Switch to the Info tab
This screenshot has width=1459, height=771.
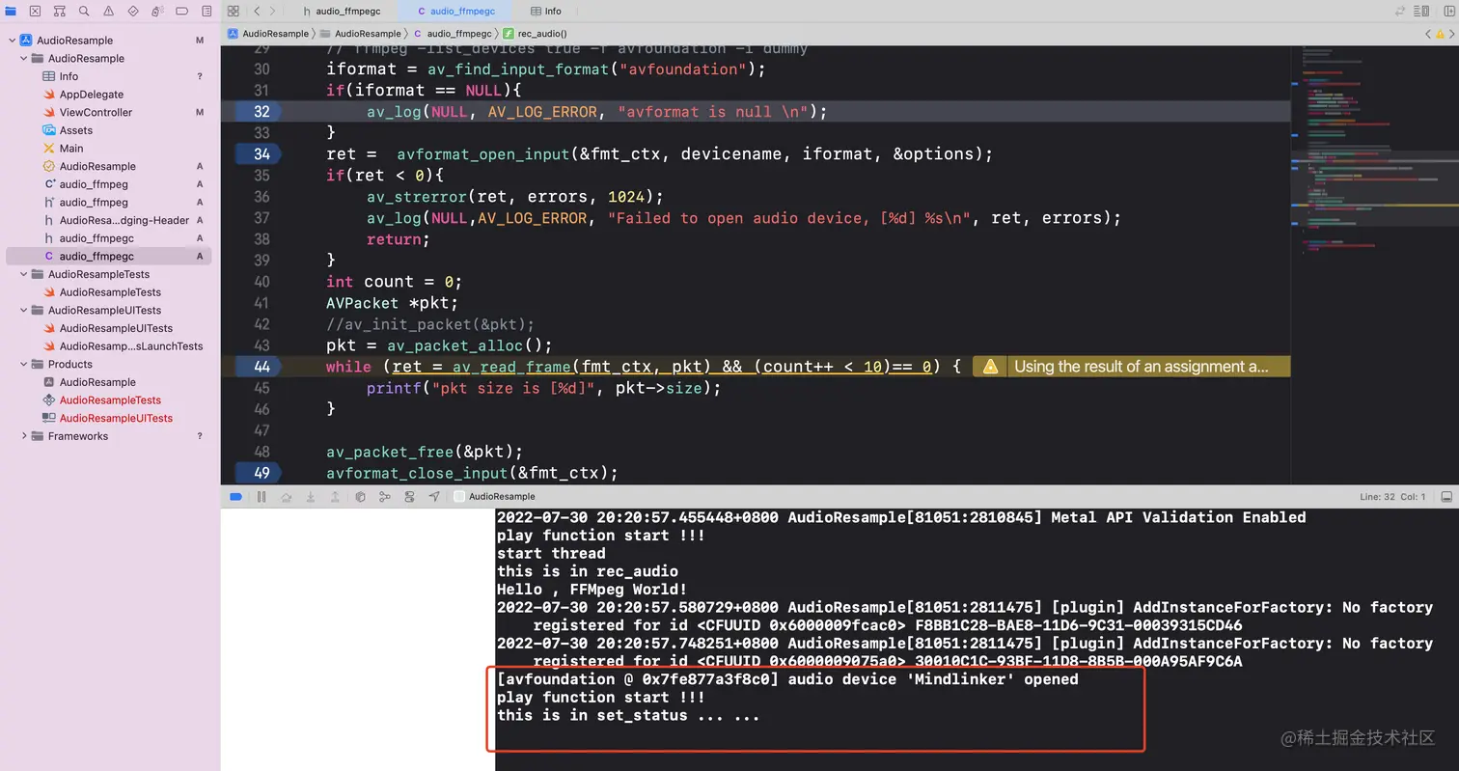click(x=546, y=12)
